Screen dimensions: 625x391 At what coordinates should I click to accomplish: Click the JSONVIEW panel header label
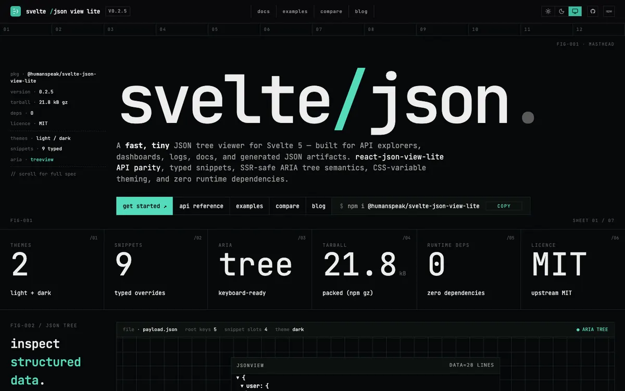coord(250,365)
